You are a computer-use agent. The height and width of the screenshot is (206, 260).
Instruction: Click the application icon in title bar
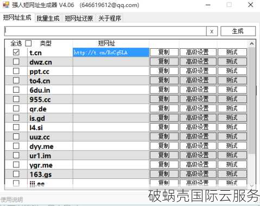coord(6,5)
